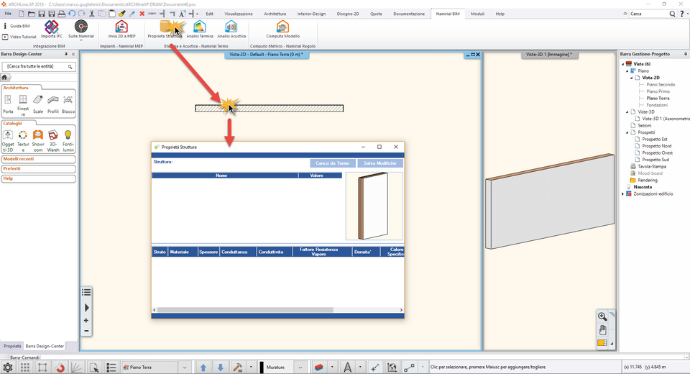Click the red X delete icon
Screen dimensions: 690x374
(142, 14)
